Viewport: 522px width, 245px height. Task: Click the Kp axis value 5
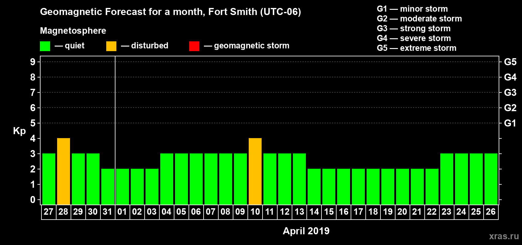coord(33,123)
